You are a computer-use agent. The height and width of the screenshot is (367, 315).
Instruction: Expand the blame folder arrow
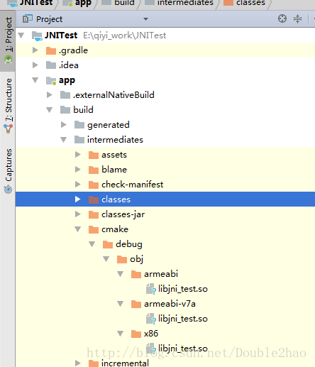pos(78,170)
